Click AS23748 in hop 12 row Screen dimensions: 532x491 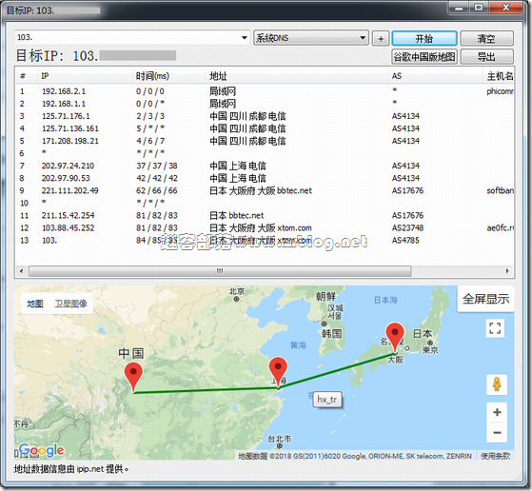pos(407,227)
